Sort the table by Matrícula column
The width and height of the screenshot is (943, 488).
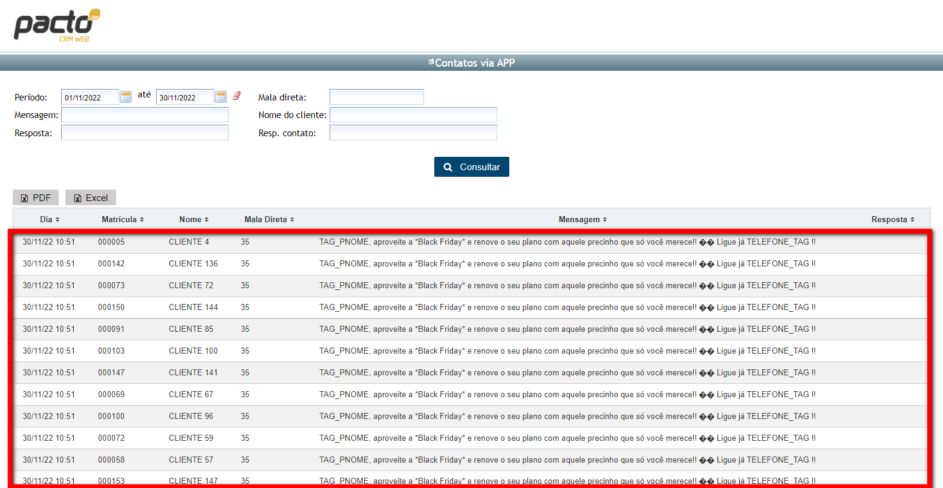point(123,219)
